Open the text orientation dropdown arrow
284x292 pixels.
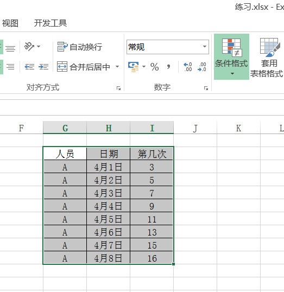pos(39,46)
